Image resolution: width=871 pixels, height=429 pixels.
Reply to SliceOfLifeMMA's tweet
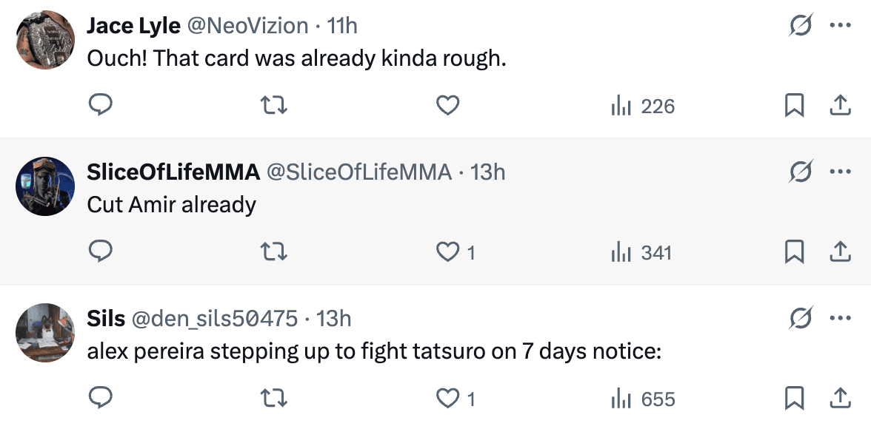100,252
